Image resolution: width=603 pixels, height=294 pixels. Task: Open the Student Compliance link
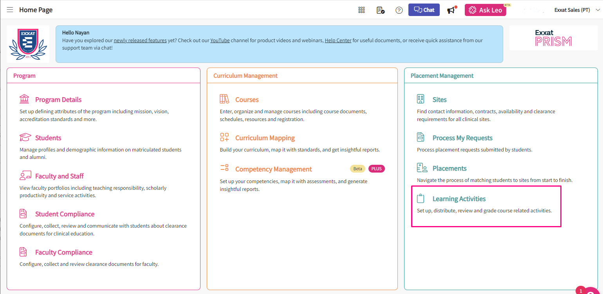click(65, 214)
